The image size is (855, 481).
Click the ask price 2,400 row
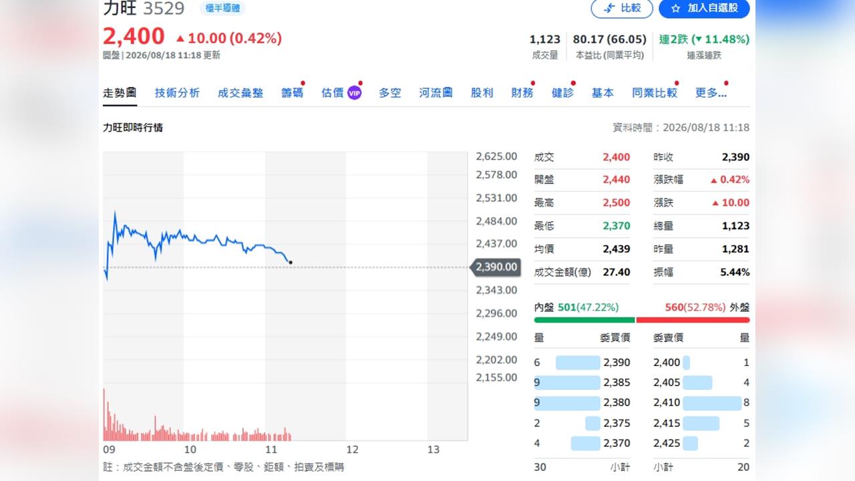point(701,363)
